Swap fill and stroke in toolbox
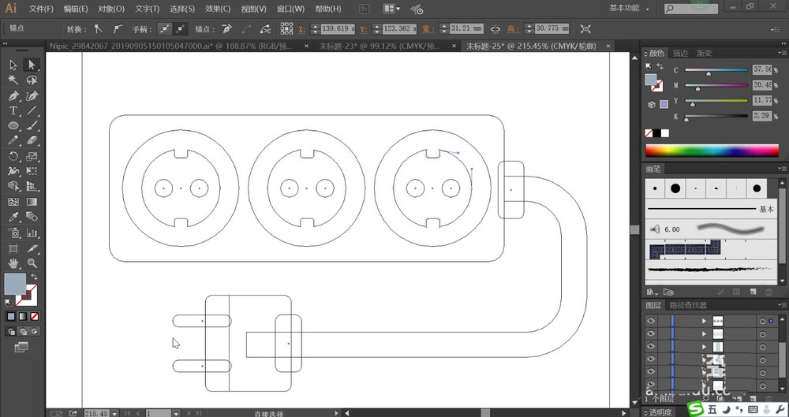The image size is (789, 417). 34,277
